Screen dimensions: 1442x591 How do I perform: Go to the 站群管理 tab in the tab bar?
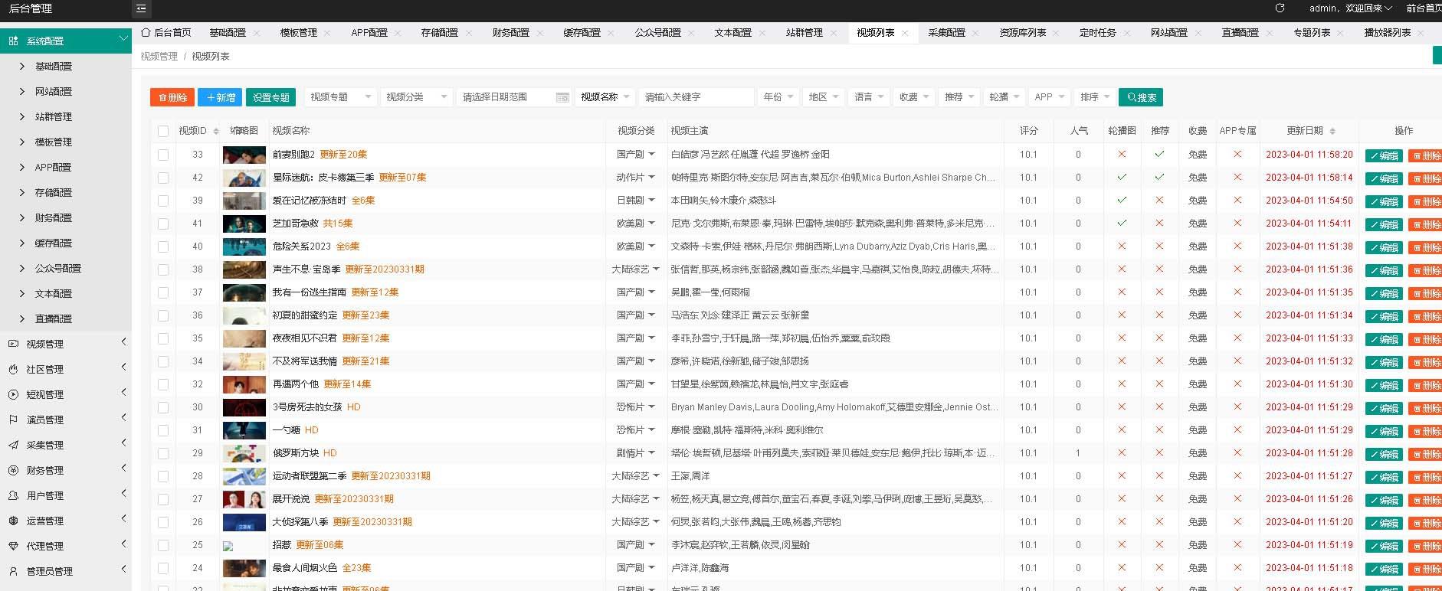(805, 33)
